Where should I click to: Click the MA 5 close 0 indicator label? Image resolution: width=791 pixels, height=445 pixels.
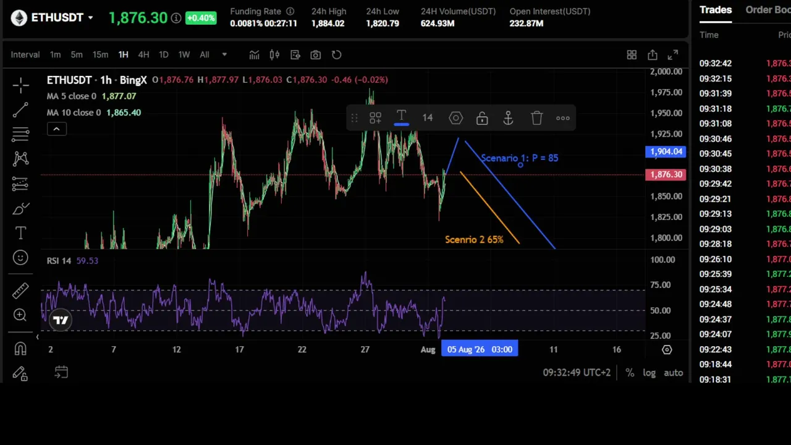(x=72, y=96)
